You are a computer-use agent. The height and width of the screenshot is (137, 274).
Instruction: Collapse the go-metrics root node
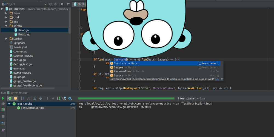(2, 9)
